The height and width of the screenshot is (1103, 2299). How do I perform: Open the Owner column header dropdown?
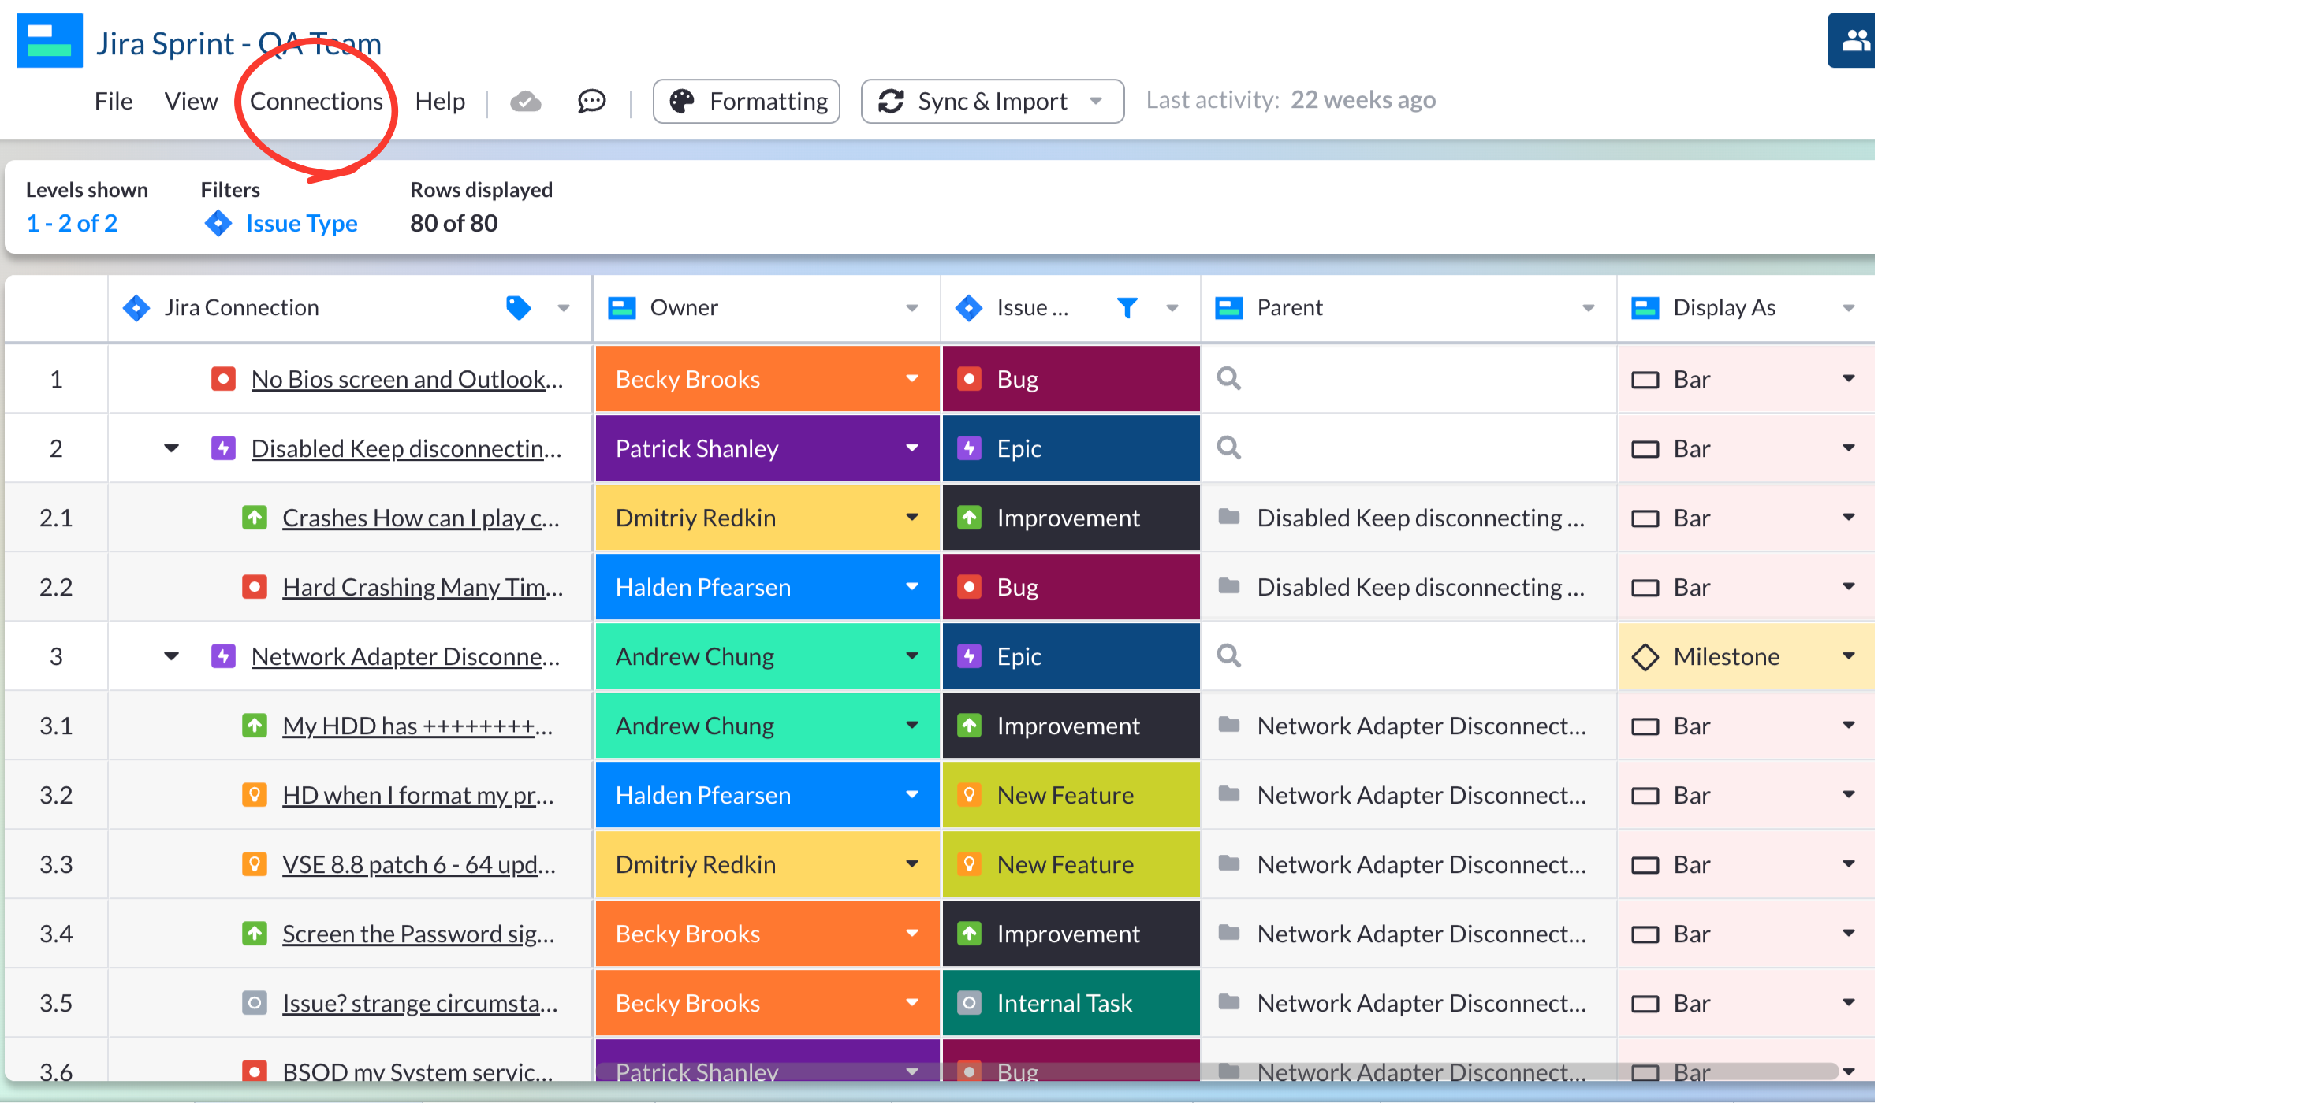tap(911, 309)
